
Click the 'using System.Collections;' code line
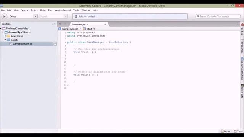tap(87, 36)
